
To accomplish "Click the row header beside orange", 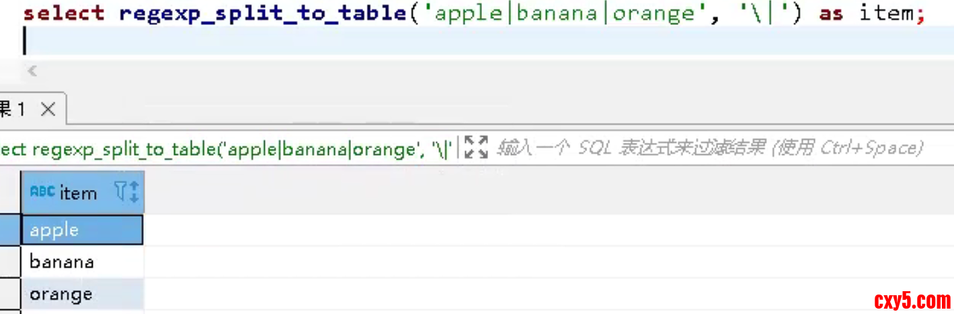I will (x=9, y=294).
